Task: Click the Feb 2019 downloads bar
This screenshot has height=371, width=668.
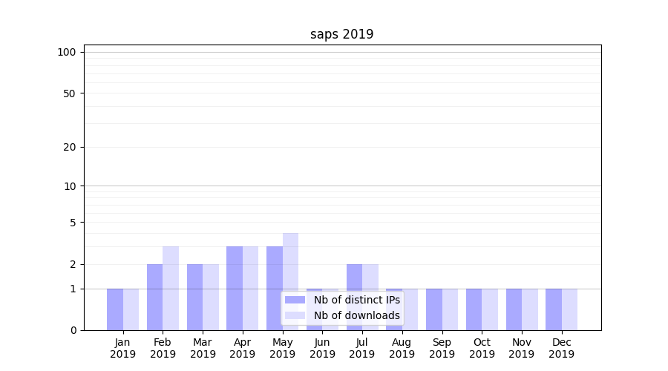Action: [171, 288]
